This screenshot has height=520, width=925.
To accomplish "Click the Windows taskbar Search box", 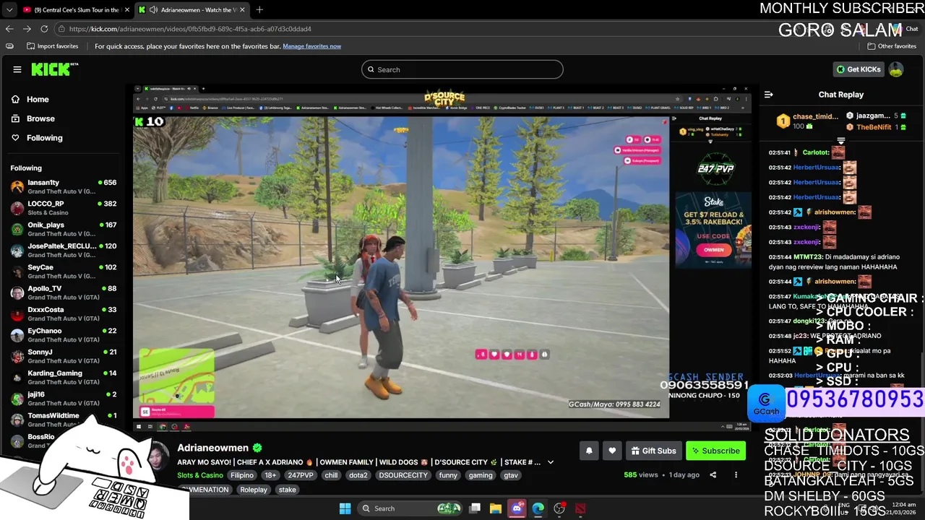I will tap(410, 508).
